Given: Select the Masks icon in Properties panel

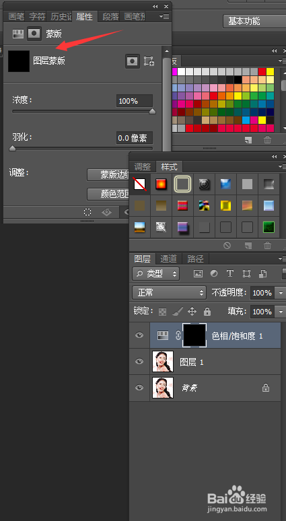Looking at the screenshot, I should click(x=34, y=34).
